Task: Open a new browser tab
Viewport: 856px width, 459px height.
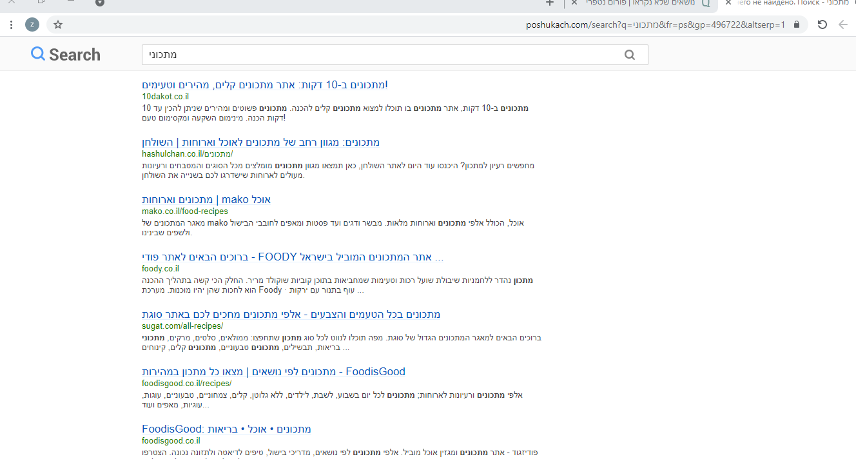Action: pyautogui.click(x=550, y=3)
